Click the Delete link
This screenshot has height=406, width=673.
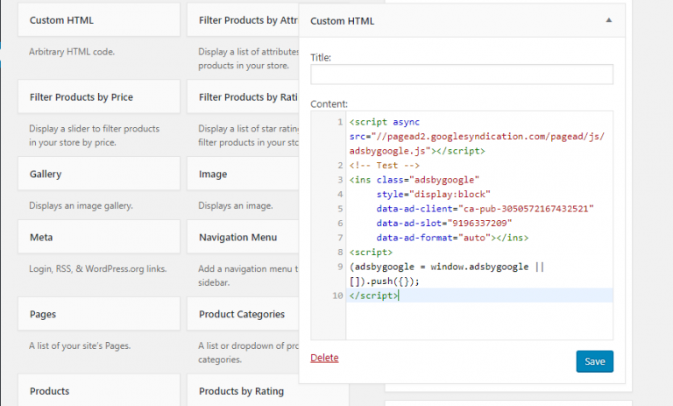tap(324, 358)
